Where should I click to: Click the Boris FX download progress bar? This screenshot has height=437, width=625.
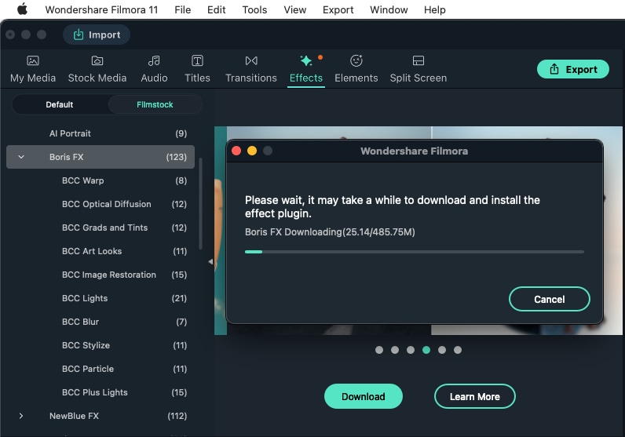[x=414, y=252]
